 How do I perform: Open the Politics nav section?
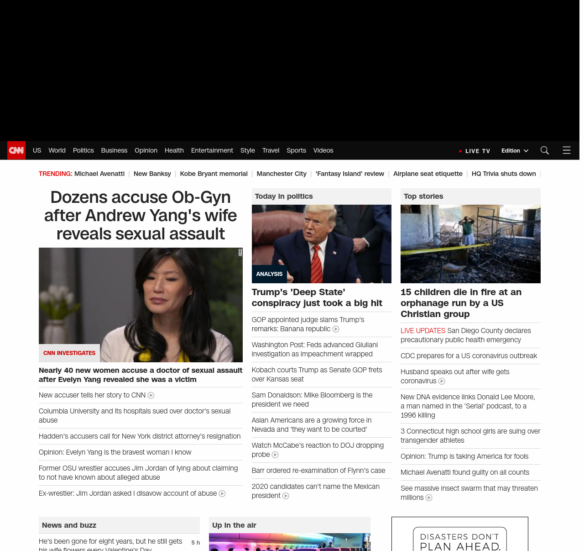coord(83,150)
